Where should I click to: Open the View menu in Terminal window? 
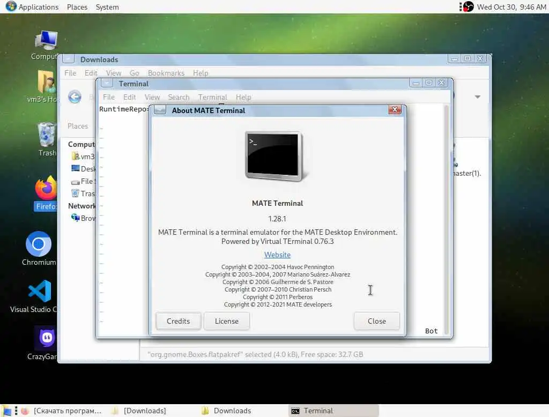pyautogui.click(x=152, y=97)
